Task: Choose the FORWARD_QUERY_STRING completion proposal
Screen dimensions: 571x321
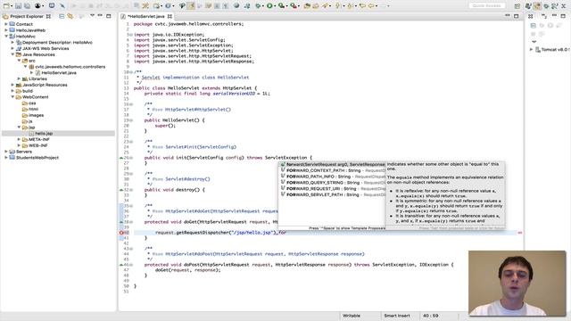Action: (332, 183)
